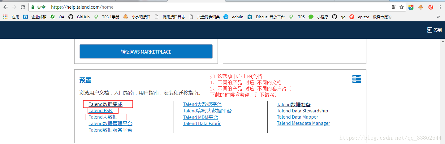Reload the page with the refresh icon
Screen dimensions: 445x144
click(23, 7)
